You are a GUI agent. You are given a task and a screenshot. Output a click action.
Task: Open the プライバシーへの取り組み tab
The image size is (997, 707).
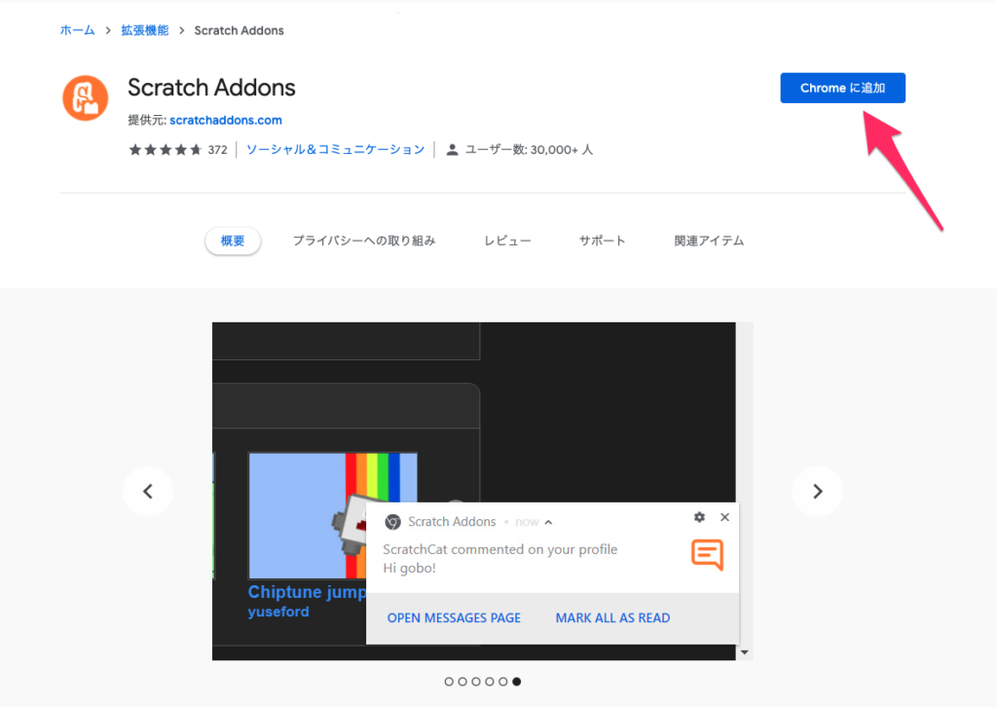pyautogui.click(x=363, y=240)
